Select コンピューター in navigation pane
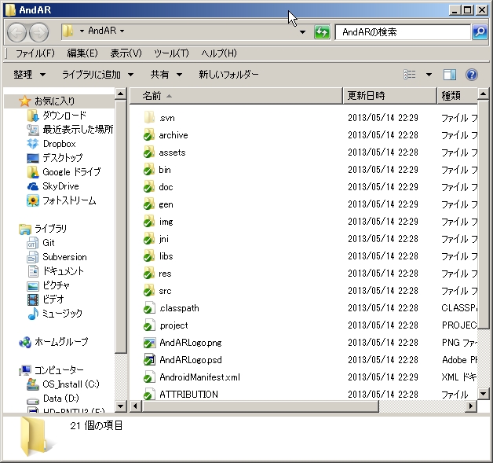The height and width of the screenshot is (463, 493). click(59, 370)
